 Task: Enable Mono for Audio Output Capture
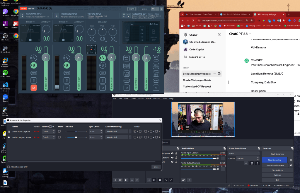click(59, 137)
